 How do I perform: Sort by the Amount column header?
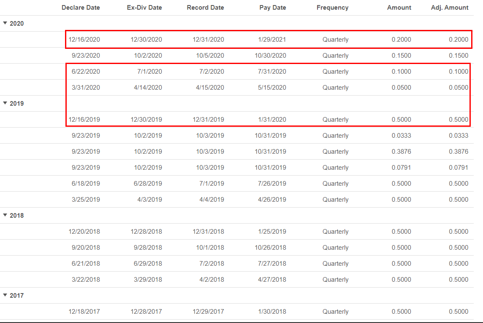coord(399,8)
